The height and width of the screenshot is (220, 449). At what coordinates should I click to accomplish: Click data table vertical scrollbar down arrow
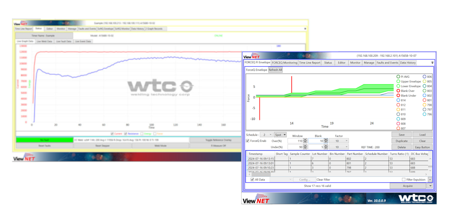click(x=430, y=171)
